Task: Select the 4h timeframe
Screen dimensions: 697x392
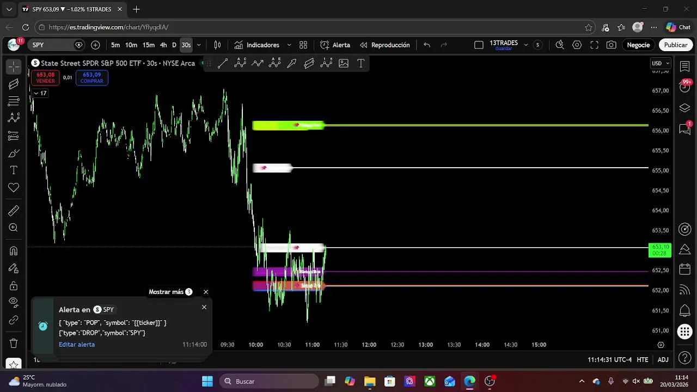Action: tap(163, 45)
